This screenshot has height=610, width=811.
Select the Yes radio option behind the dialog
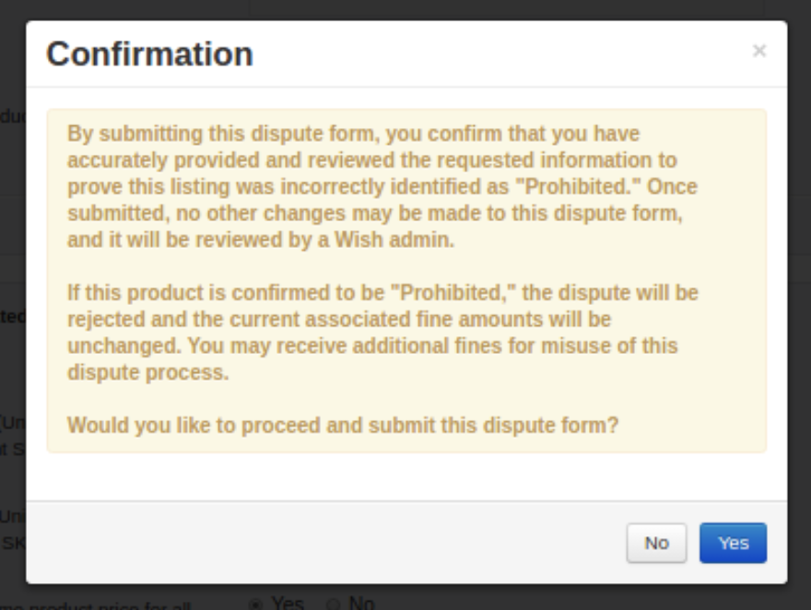(x=255, y=604)
